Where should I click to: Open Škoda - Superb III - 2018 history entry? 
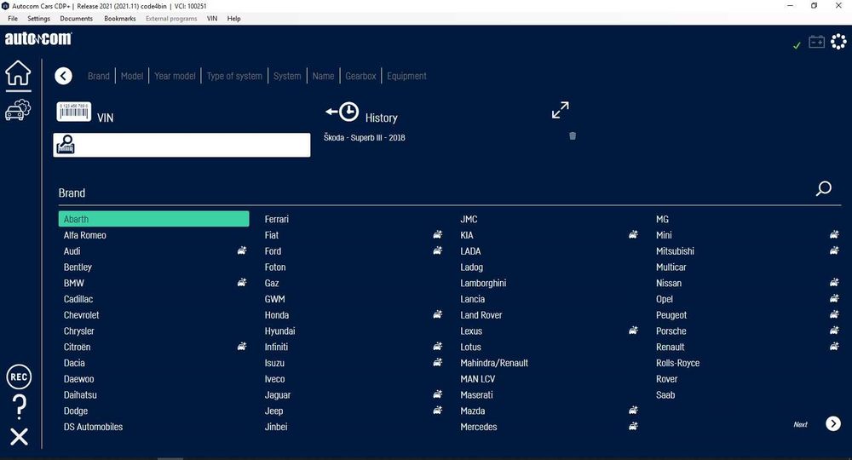[364, 138]
